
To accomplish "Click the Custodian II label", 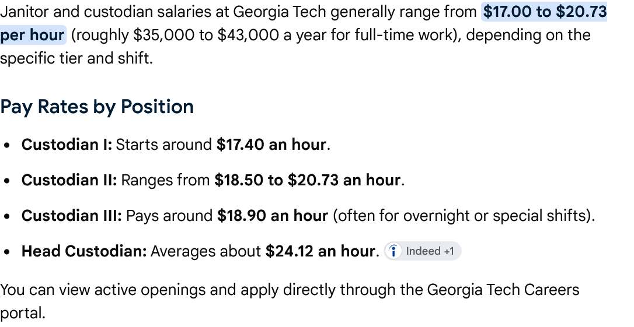I will click(69, 180).
